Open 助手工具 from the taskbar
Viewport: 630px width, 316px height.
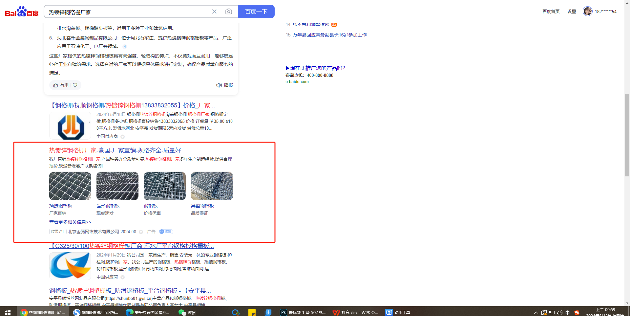pyautogui.click(x=398, y=312)
